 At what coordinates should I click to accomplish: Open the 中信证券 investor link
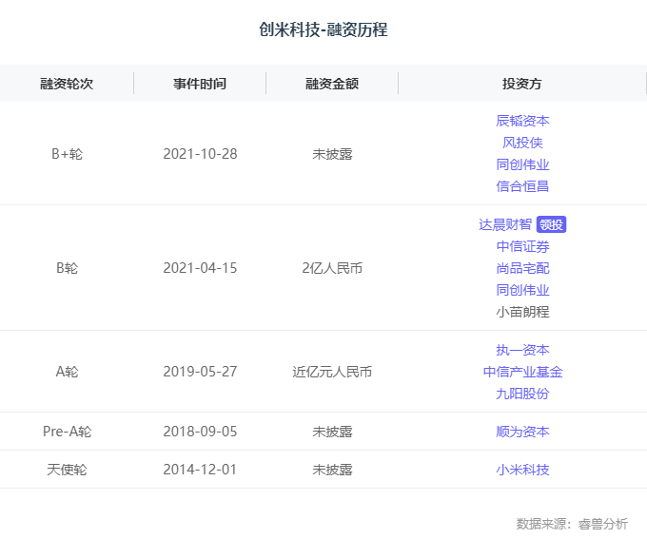tap(522, 246)
